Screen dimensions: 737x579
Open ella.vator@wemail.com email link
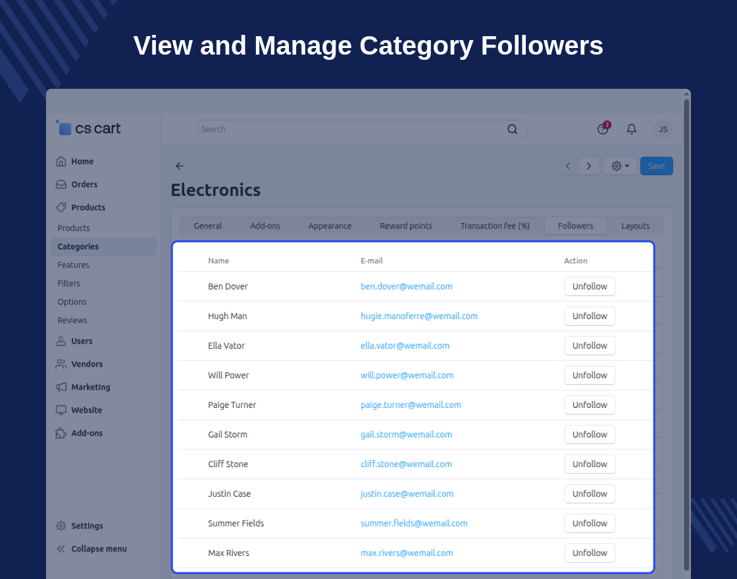tap(405, 345)
